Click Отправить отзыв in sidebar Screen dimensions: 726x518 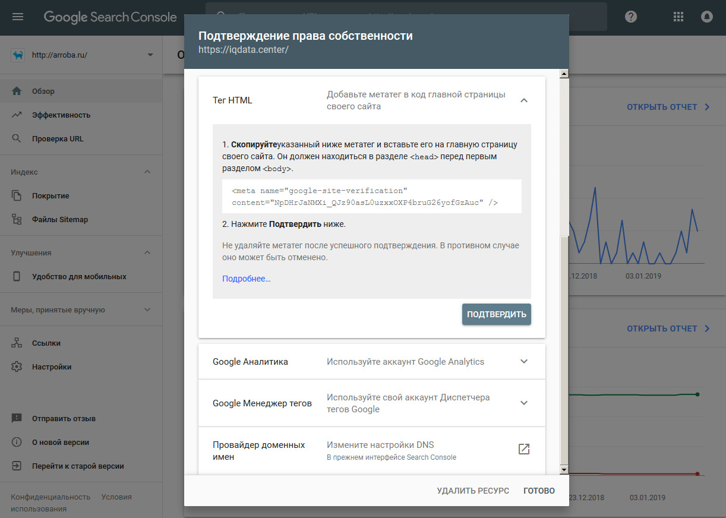click(x=81, y=419)
